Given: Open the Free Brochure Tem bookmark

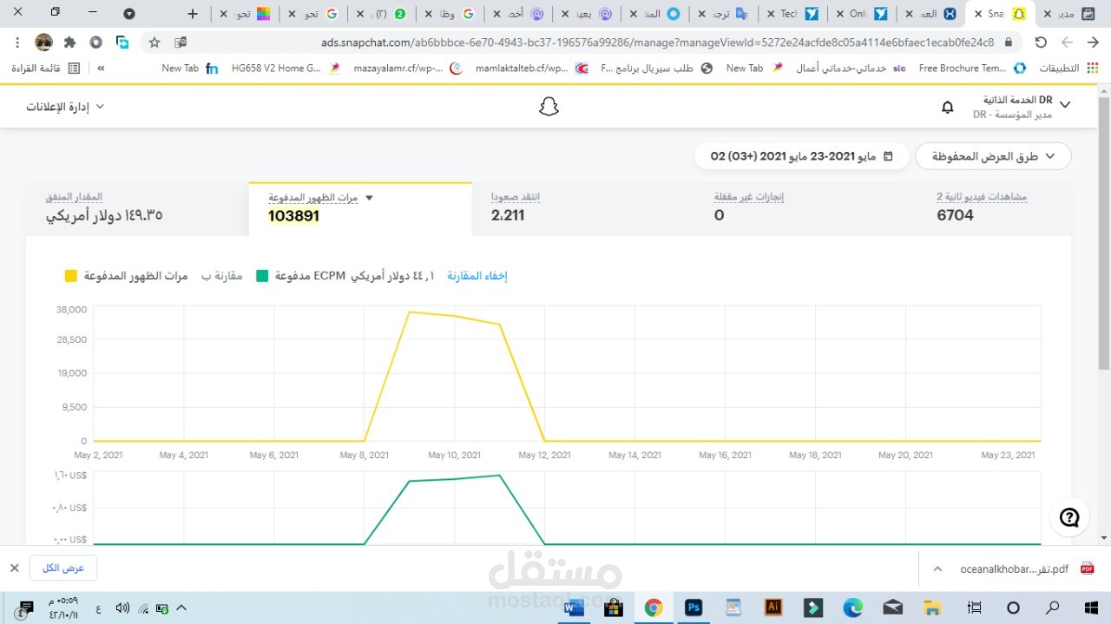Looking at the screenshot, I should (971, 68).
